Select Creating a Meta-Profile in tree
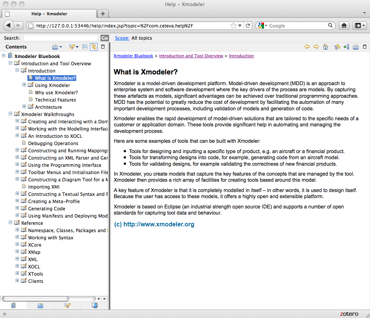 coord(54,202)
